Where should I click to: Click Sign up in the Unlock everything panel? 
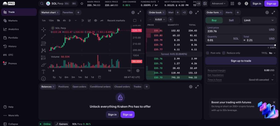(x=127, y=115)
